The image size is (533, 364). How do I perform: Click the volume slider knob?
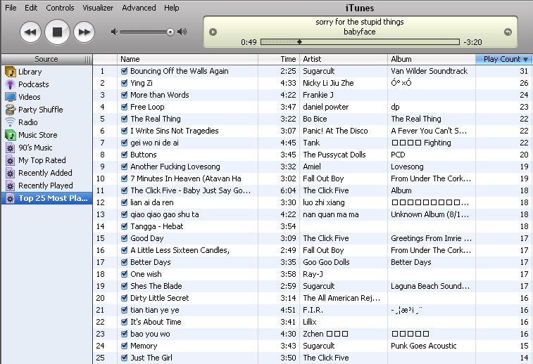point(170,32)
